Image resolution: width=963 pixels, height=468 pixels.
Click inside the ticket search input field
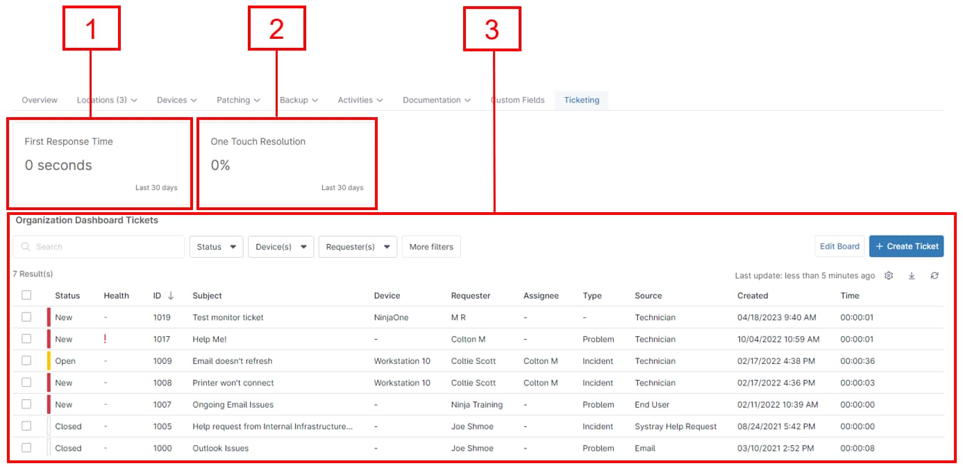pos(97,246)
